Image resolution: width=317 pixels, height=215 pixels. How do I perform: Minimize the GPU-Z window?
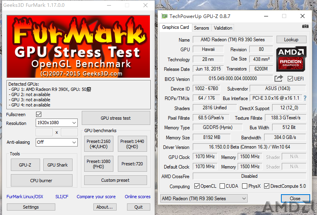point(266,16)
